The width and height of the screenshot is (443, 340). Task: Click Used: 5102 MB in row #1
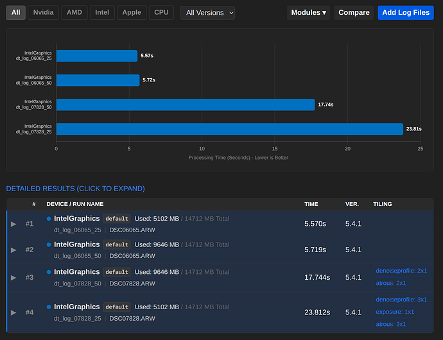pyautogui.click(x=157, y=219)
